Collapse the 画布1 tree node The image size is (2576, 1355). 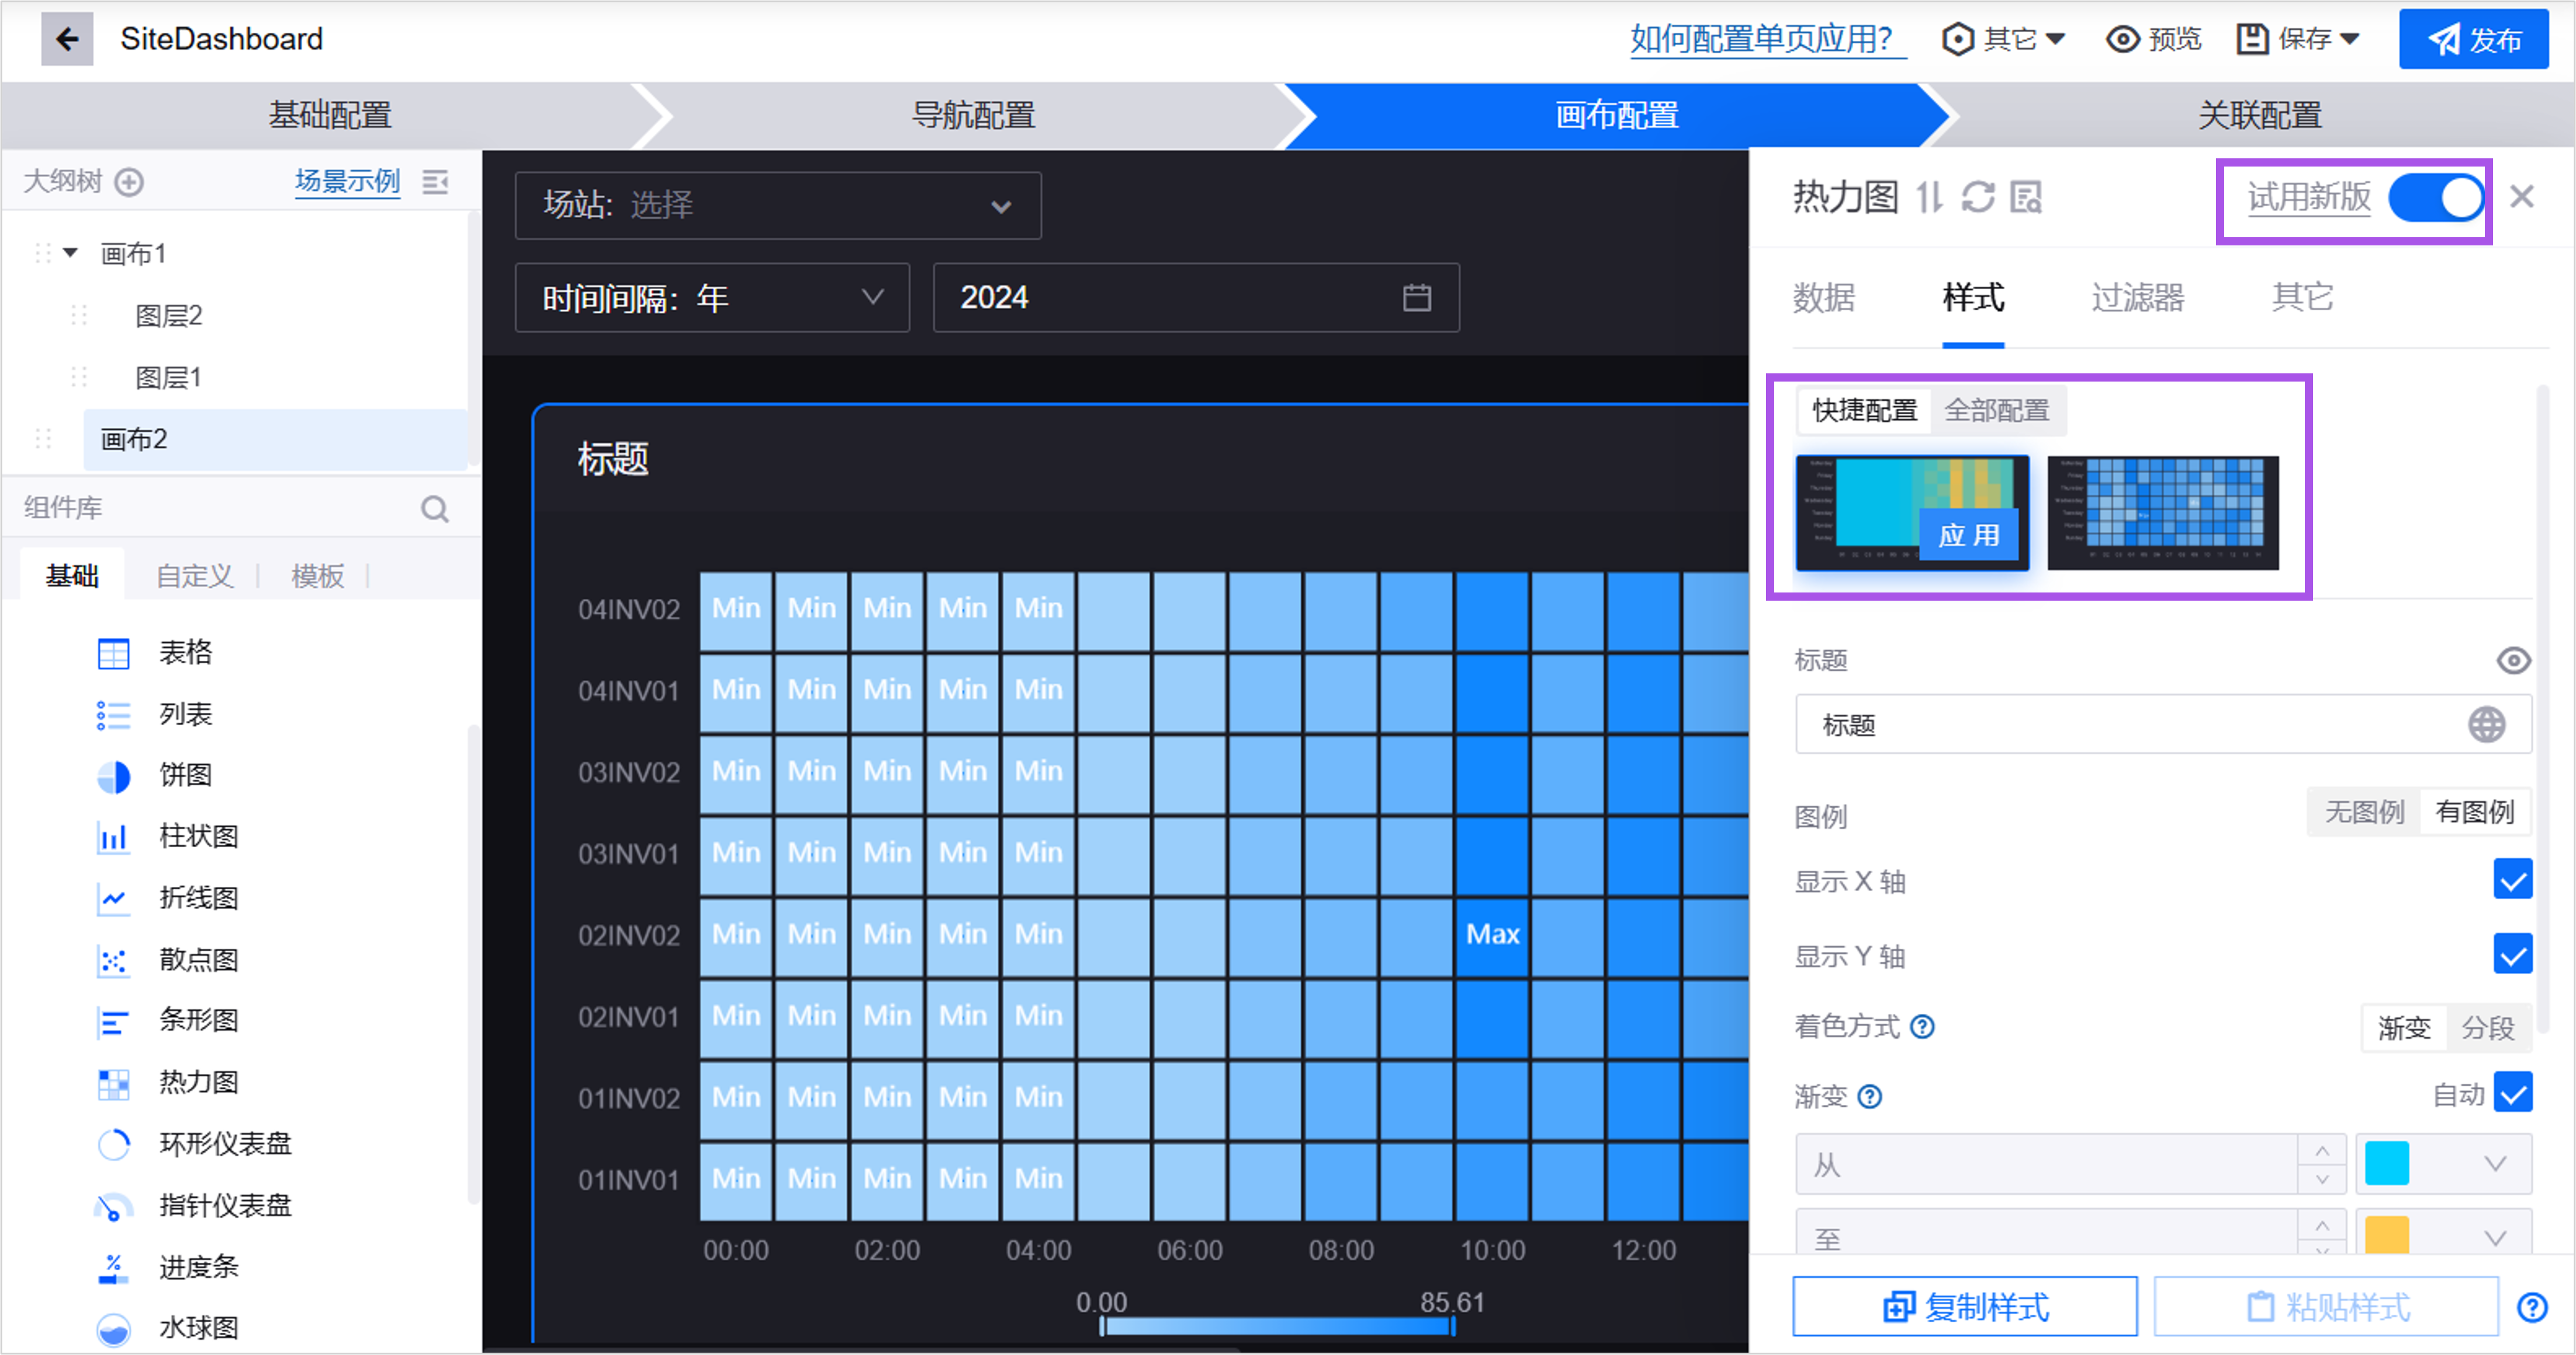[x=70, y=253]
